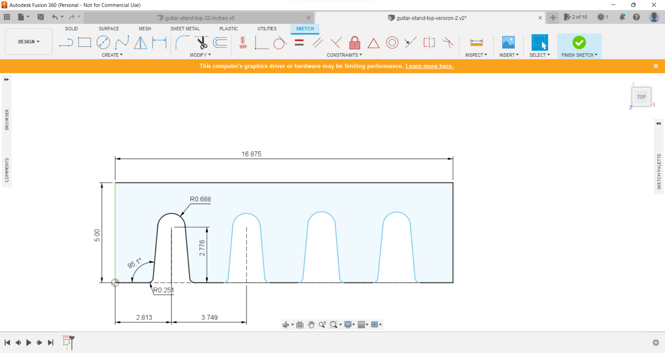
Task: Activate the Pan tool in navigation bar
Action: click(x=311, y=325)
